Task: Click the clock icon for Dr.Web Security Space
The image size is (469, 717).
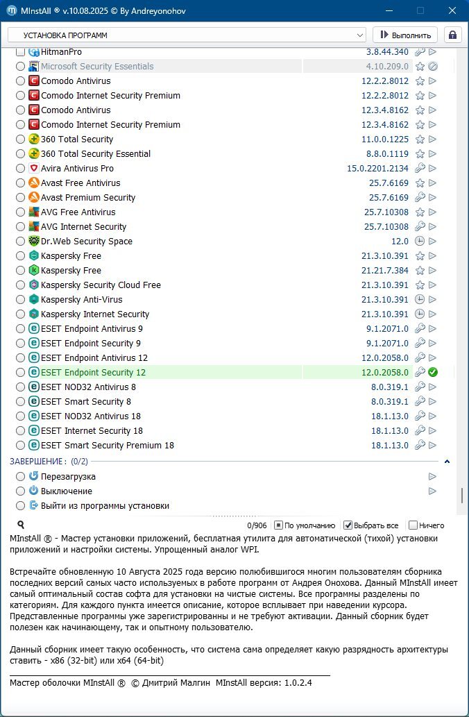Action: pos(420,241)
